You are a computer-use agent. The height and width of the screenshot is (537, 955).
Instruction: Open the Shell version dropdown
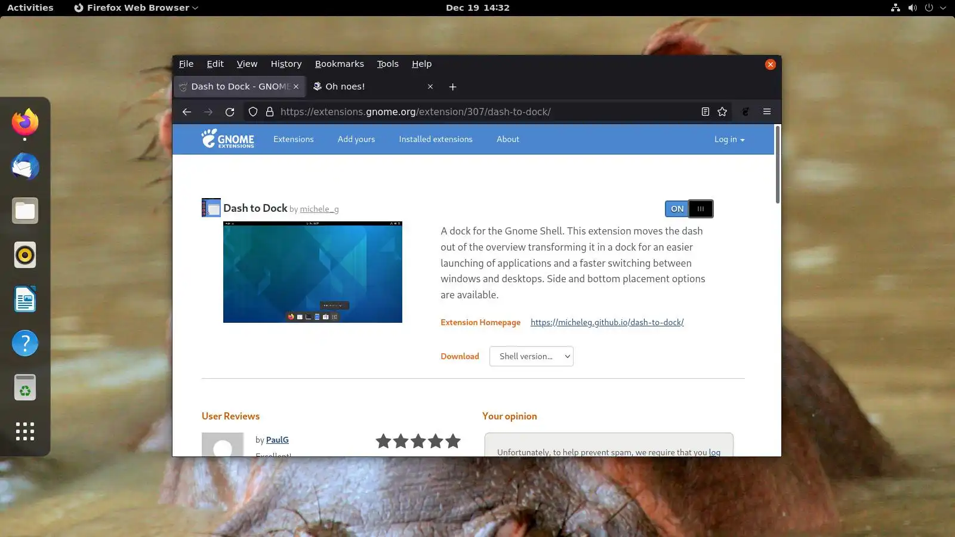point(531,356)
